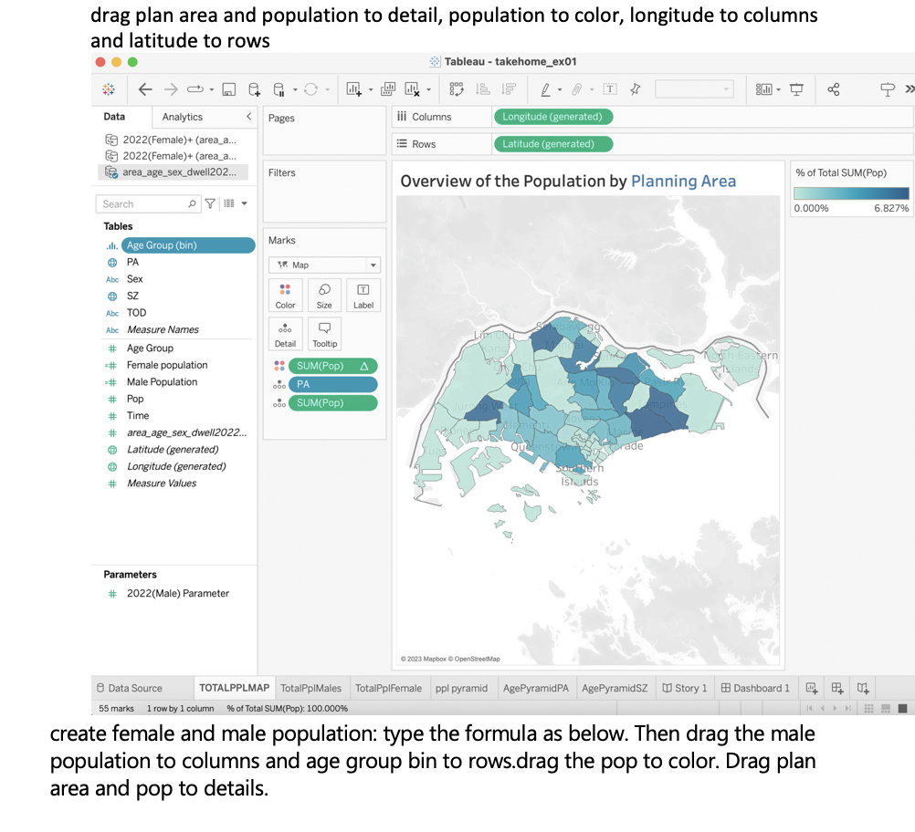Image resolution: width=915 pixels, height=832 pixels.
Task: Toggle pin/fix axes toolbar icon
Action: [636, 89]
